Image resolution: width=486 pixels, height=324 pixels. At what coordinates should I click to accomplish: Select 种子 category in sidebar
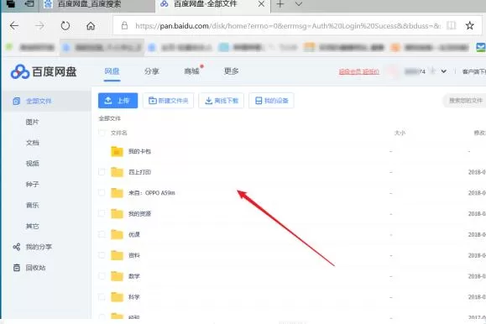point(32,185)
